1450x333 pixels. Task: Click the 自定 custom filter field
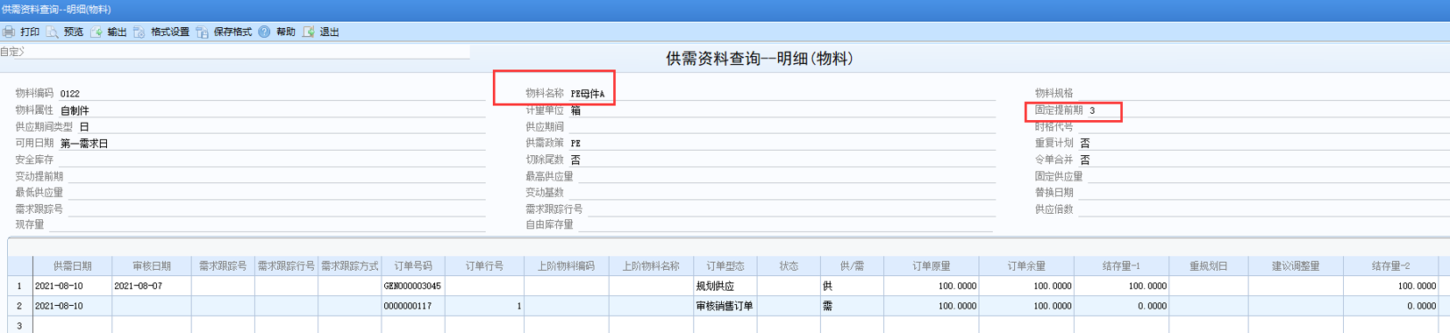tap(235, 52)
